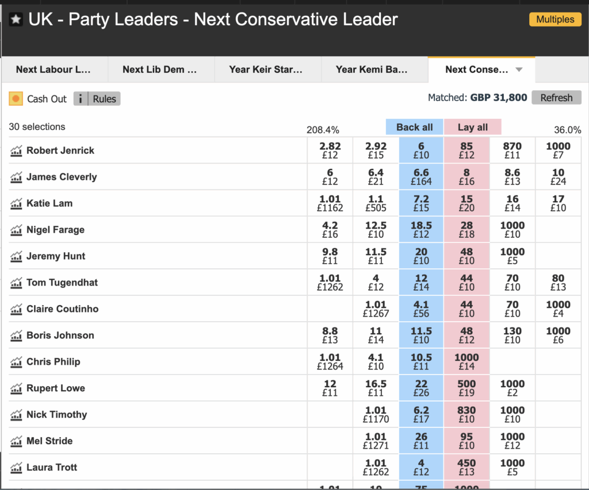This screenshot has height=490, width=589.
Task: Open the price chart icon for Rupert Lowe
Action: point(16,389)
